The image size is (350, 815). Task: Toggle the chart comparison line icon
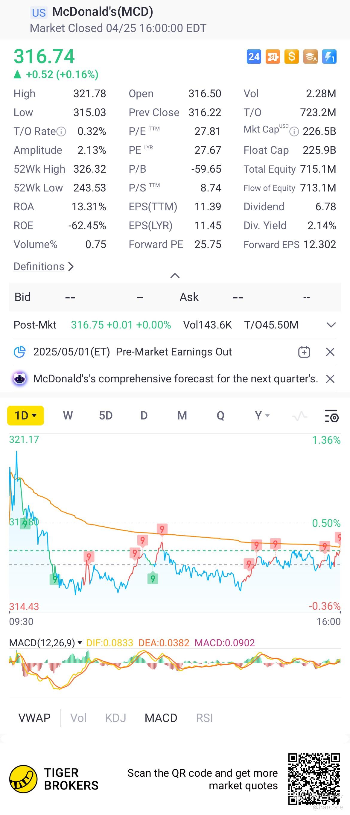click(x=299, y=416)
